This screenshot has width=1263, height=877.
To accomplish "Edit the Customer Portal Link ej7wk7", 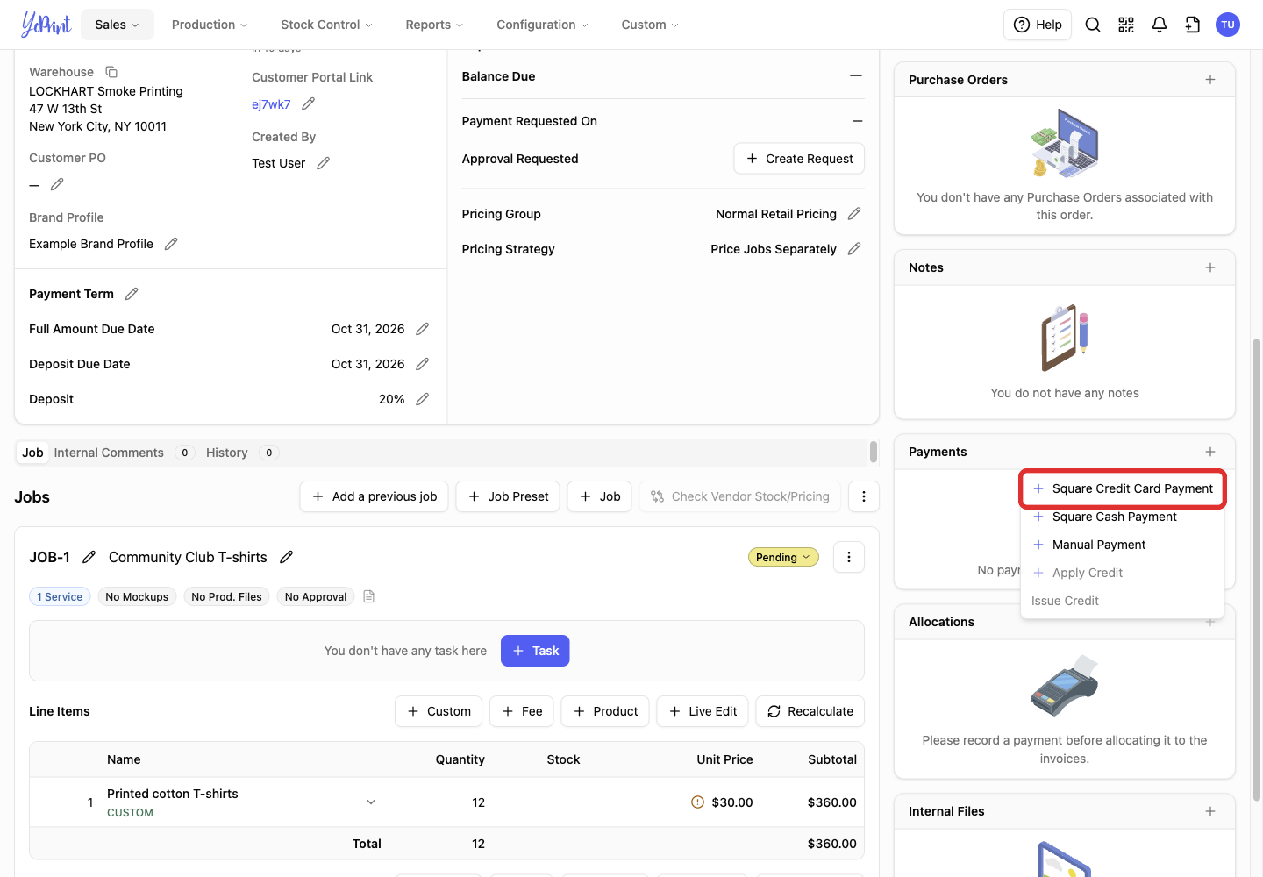I will [308, 103].
